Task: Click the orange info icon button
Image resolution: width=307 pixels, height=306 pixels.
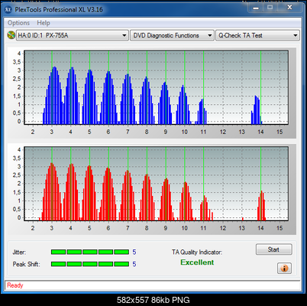Action: tap(284, 268)
